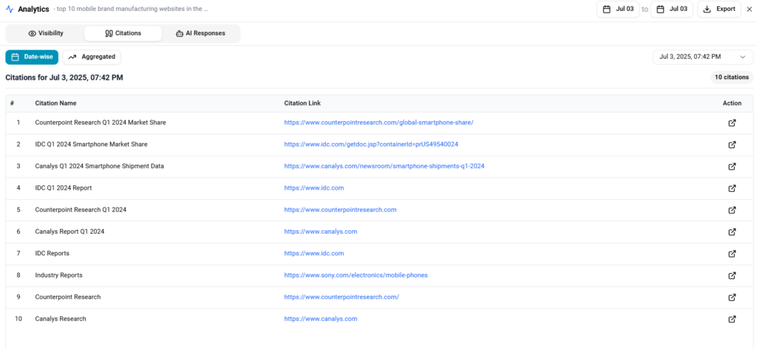The height and width of the screenshot is (349, 757).
Task: Select the Citations tab
Action: pyautogui.click(x=123, y=34)
